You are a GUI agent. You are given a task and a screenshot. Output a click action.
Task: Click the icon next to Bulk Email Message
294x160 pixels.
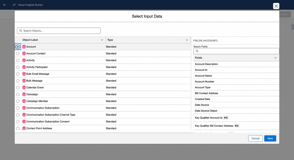tap(24, 74)
